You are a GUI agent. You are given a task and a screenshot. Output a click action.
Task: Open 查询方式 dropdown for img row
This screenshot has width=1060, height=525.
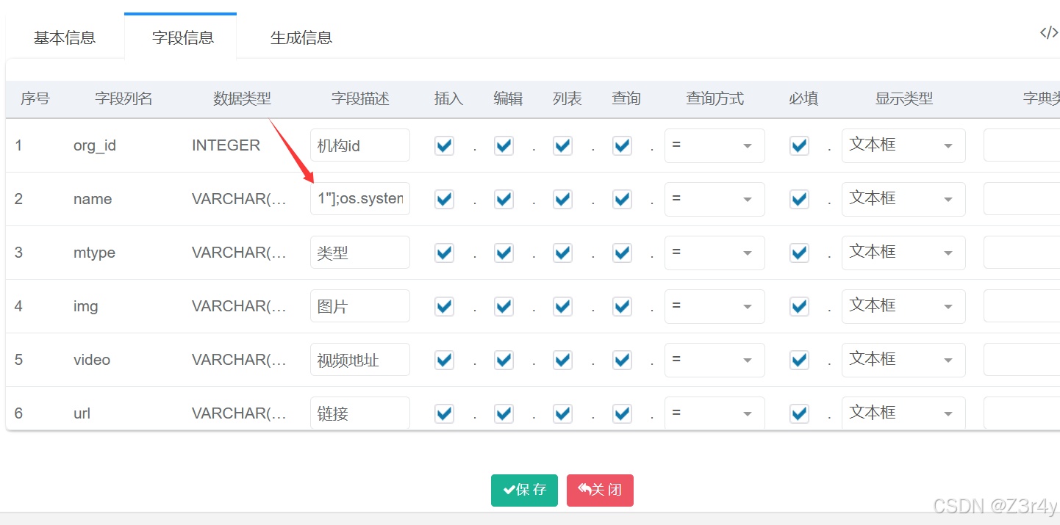[x=715, y=306]
